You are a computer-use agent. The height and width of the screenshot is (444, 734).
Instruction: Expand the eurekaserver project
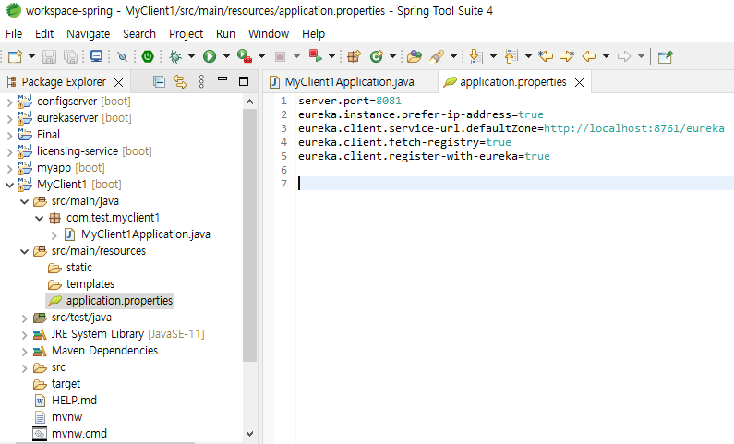[x=10, y=118]
